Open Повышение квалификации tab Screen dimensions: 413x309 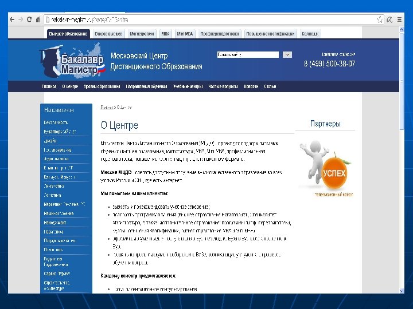click(x=270, y=34)
